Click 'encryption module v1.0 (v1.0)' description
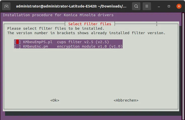185x120 pixels. pyautogui.click(x=90, y=46)
